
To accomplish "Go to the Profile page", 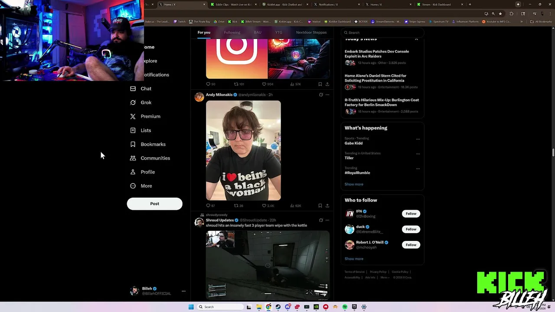I will point(142,172).
